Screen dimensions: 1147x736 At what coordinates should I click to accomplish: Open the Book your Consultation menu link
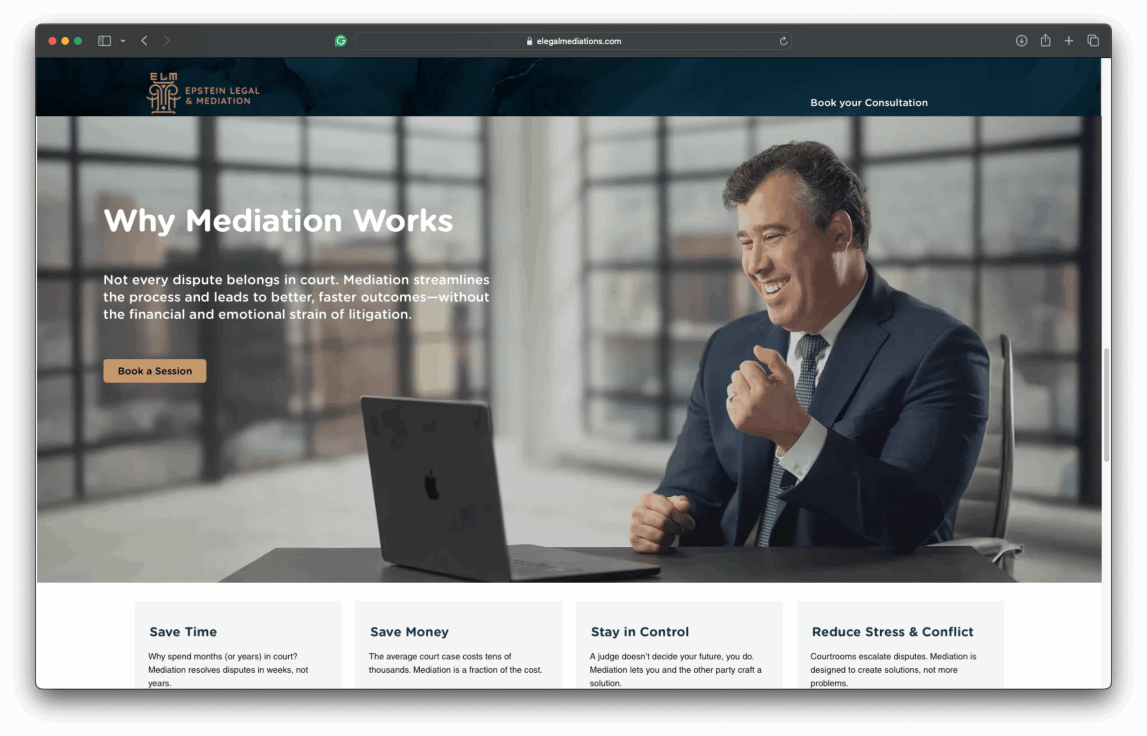pos(869,103)
